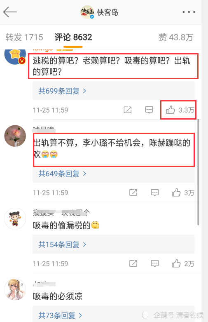Open the three-dot more options menu
This screenshot has width=208, height=322.
pos(189,12)
